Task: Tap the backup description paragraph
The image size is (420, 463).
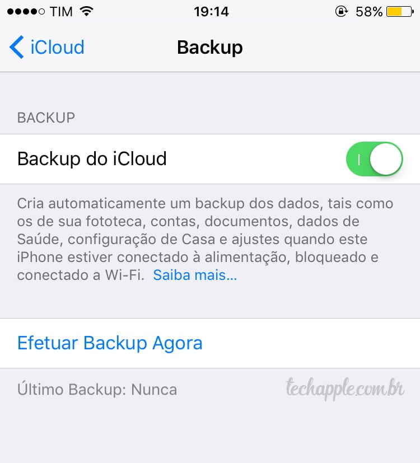Action: 206,239
